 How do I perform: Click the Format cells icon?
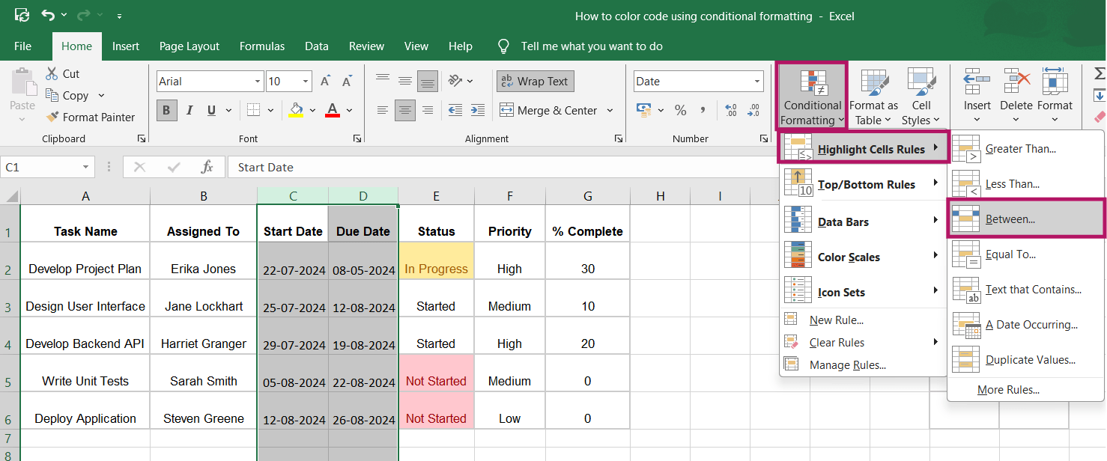point(1055,80)
